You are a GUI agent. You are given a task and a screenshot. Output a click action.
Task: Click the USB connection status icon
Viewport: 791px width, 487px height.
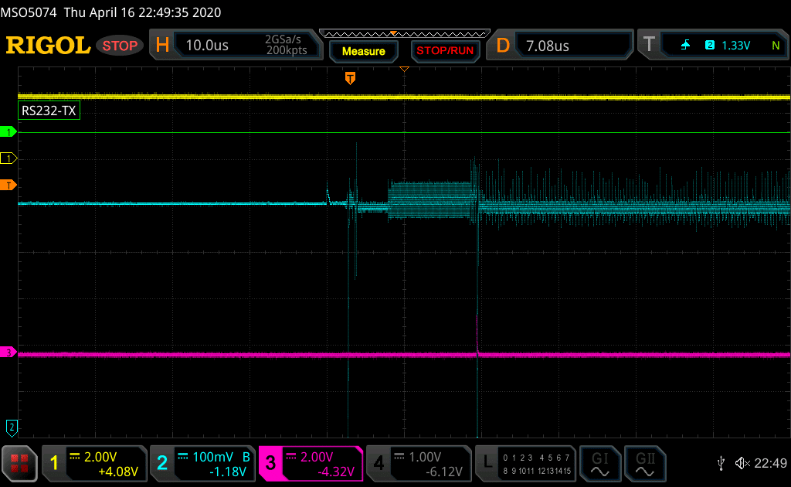[721, 463]
